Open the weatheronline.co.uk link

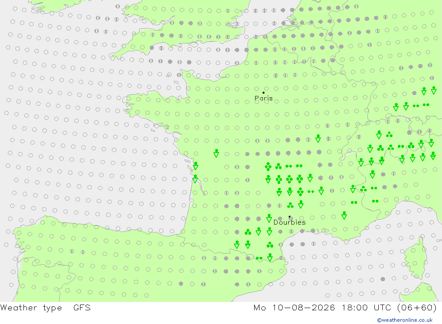coord(405,320)
